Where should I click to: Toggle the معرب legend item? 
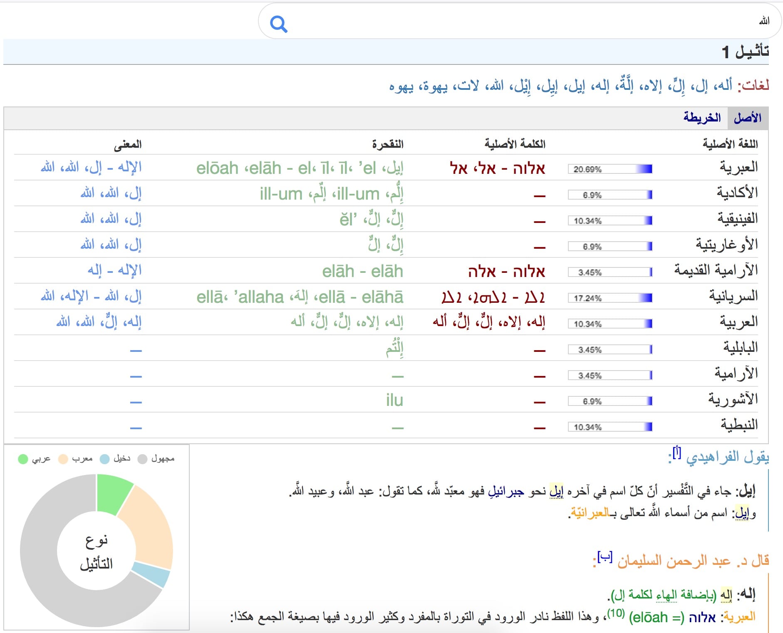tap(75, 459)
